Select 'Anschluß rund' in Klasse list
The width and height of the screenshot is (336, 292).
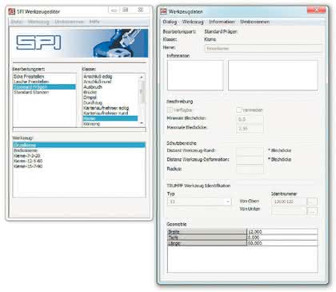(98, 82)
